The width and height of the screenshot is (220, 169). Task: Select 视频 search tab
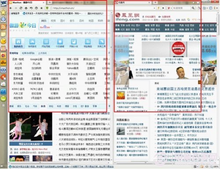coord(53,21)
